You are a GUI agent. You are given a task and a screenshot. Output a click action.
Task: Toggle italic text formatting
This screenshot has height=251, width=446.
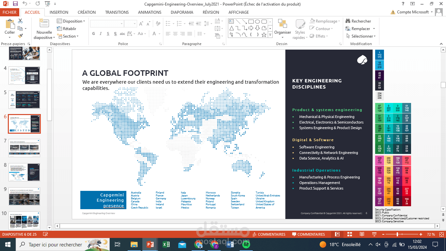101,34
